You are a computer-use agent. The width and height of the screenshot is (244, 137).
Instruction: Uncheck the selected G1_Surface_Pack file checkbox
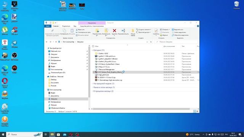(94, 72)
